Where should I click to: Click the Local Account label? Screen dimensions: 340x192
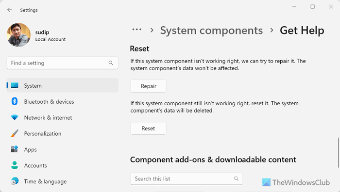pos(51,39)
